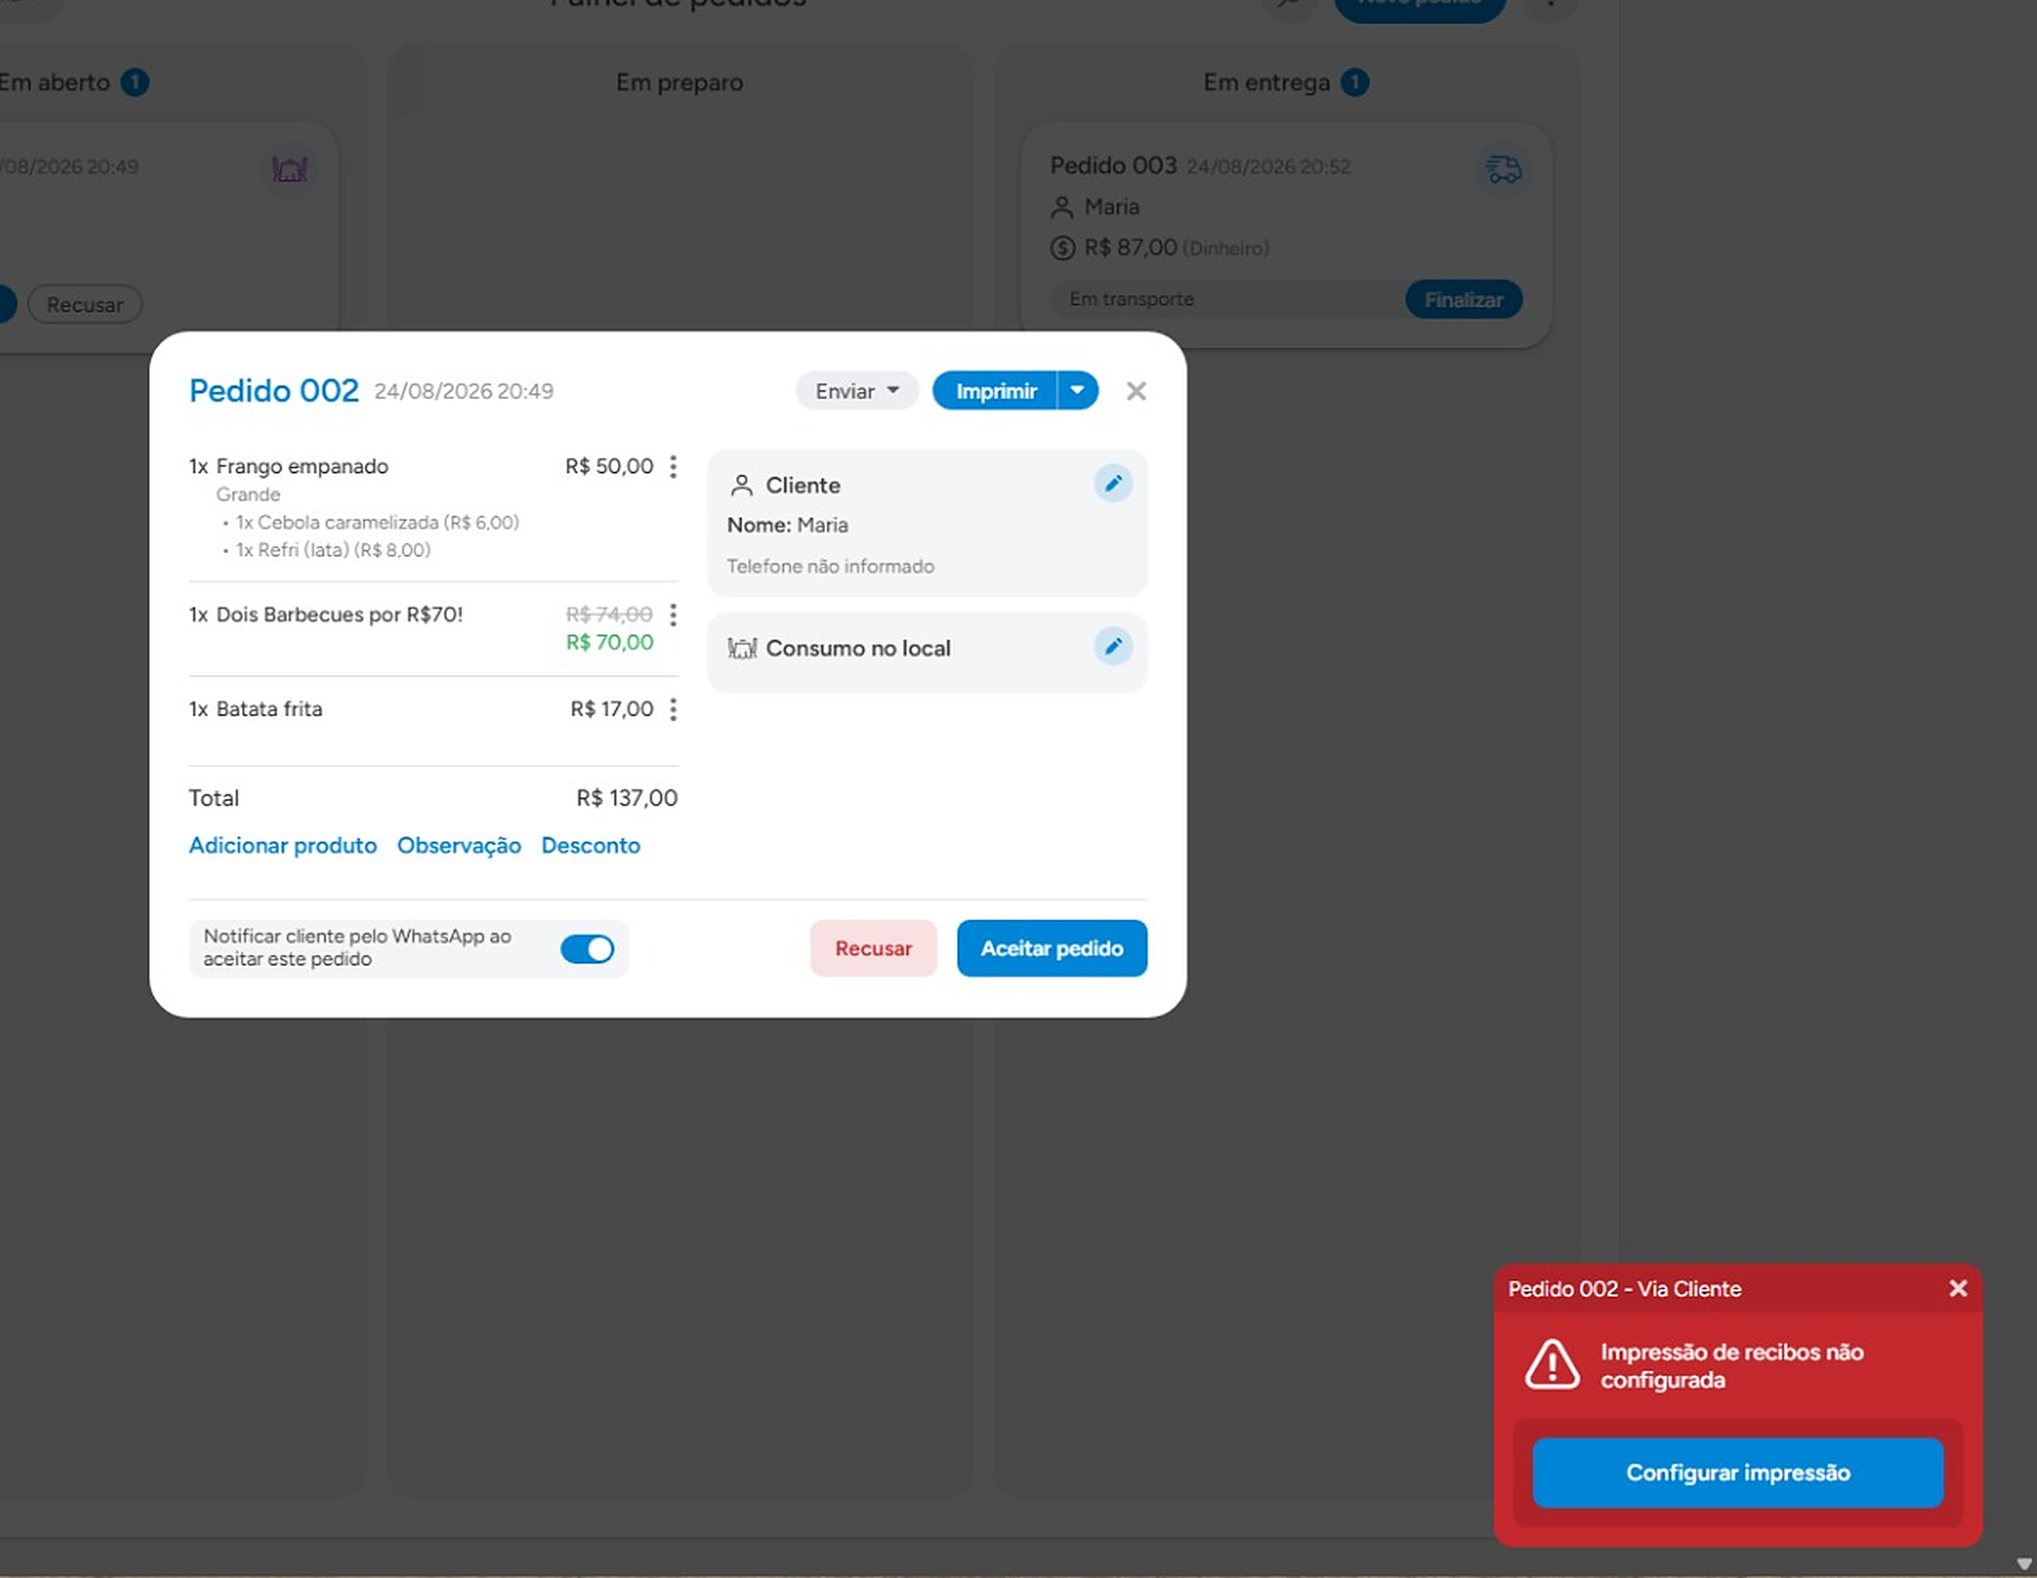This screenshot has height=1578, width=2037.
Task: Click the R$ 70,00 discounted price
Action: [609, 642]
